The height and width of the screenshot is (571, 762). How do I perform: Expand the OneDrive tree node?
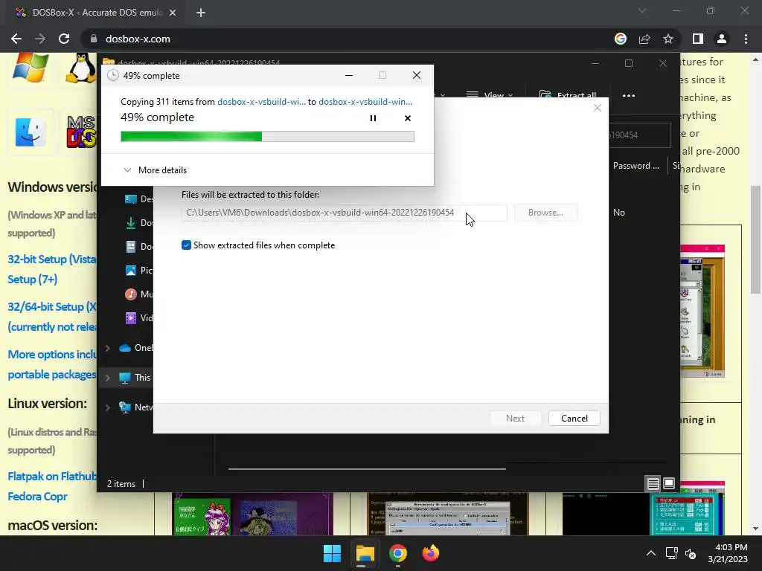(x=108, y=348)
